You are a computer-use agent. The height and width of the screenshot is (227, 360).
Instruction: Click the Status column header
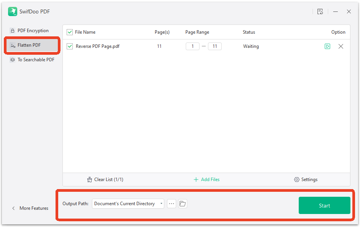249,32
